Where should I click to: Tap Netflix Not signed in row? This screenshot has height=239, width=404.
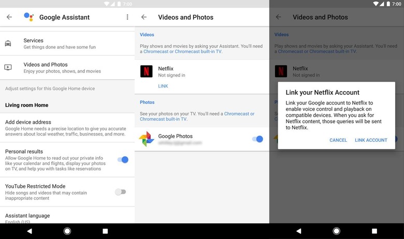point(202,77)
